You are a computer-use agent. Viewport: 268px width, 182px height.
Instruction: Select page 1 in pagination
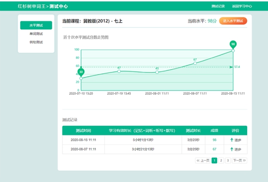pos(214,160)
